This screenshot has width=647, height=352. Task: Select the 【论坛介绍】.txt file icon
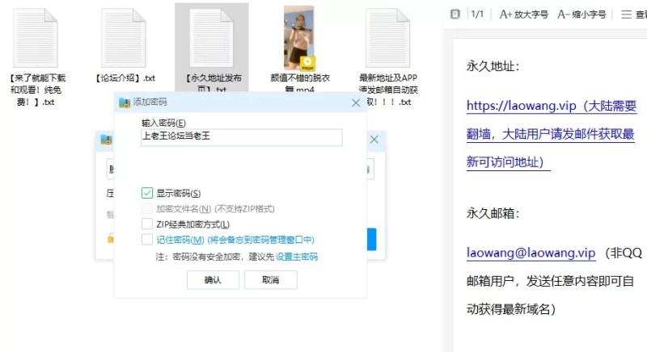[124, 38]
